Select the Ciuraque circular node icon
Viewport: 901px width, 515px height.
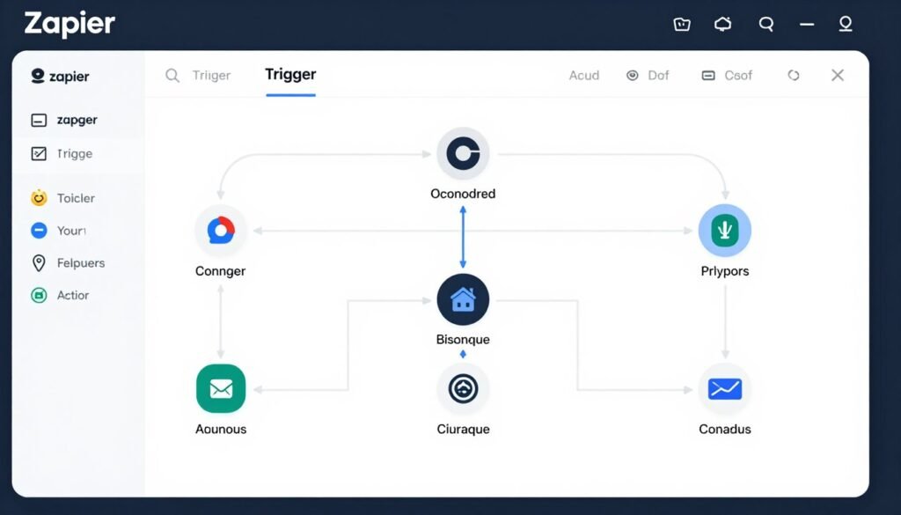pos(463,389)
